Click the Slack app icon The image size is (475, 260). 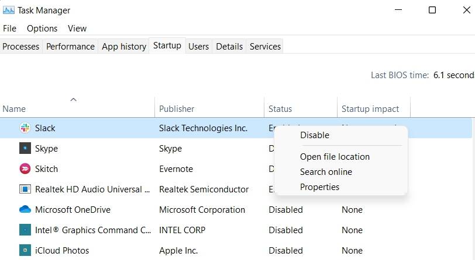(x=25, y=128)
